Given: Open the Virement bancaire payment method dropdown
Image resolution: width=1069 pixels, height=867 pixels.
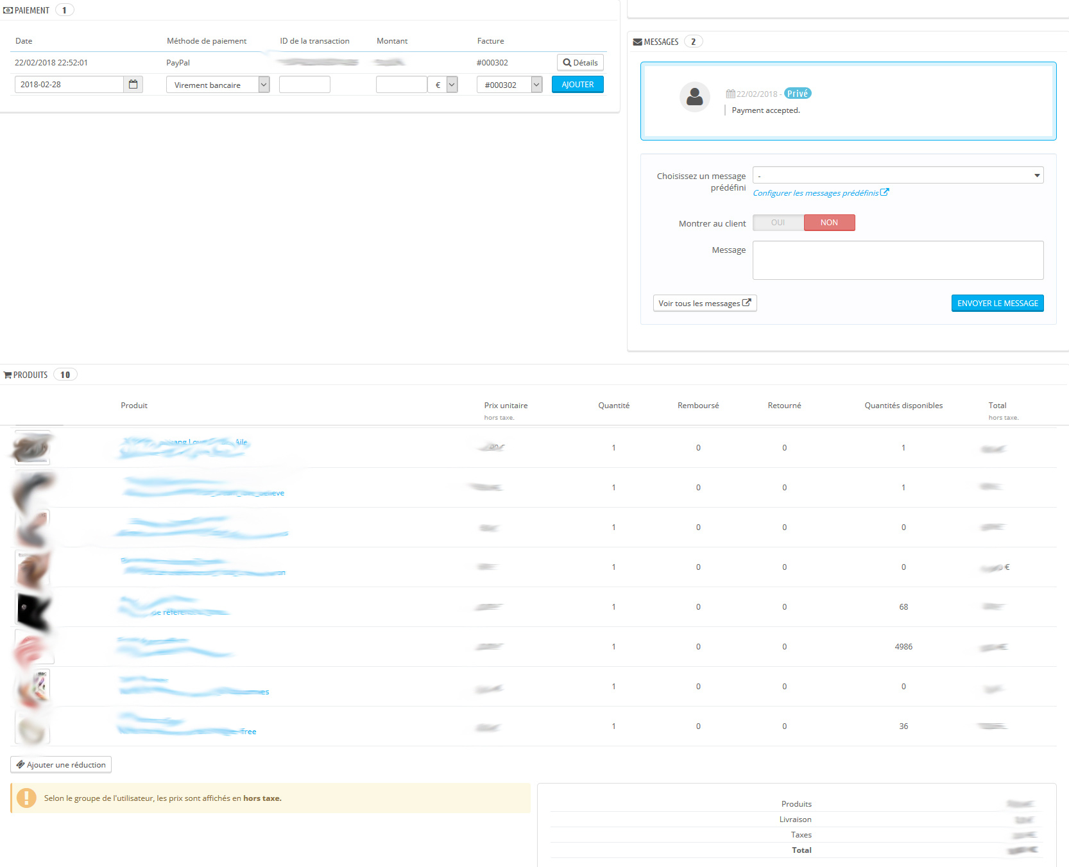Looking at the screenshot, I should point(218,85).
